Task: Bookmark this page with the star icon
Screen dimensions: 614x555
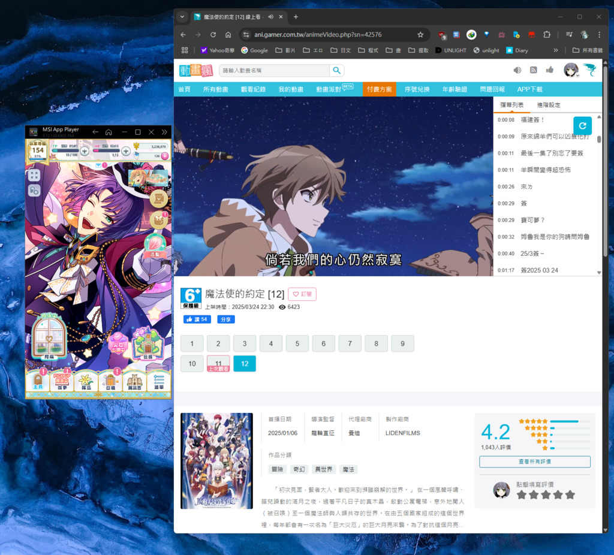Action: click(420, 34)
